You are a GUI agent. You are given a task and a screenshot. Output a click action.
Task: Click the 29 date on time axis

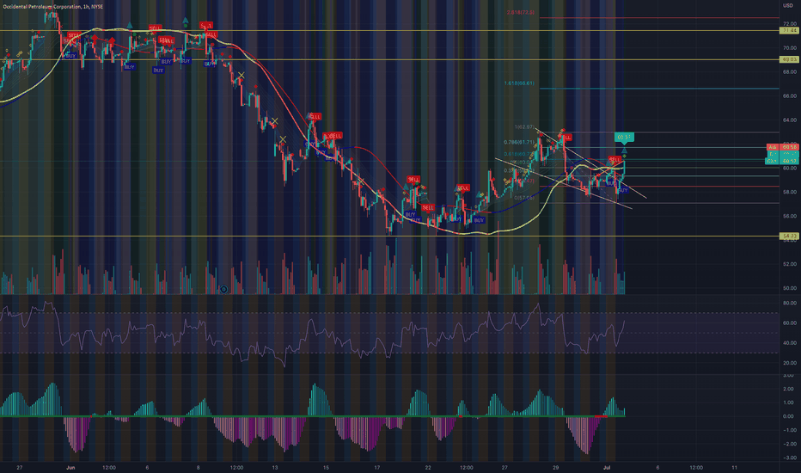point(556,467)
